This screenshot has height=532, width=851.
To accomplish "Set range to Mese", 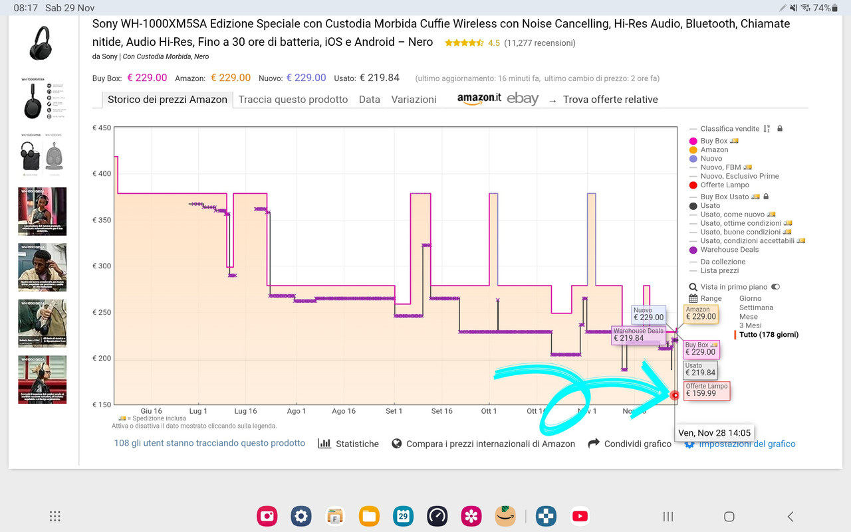I will 749,317.
